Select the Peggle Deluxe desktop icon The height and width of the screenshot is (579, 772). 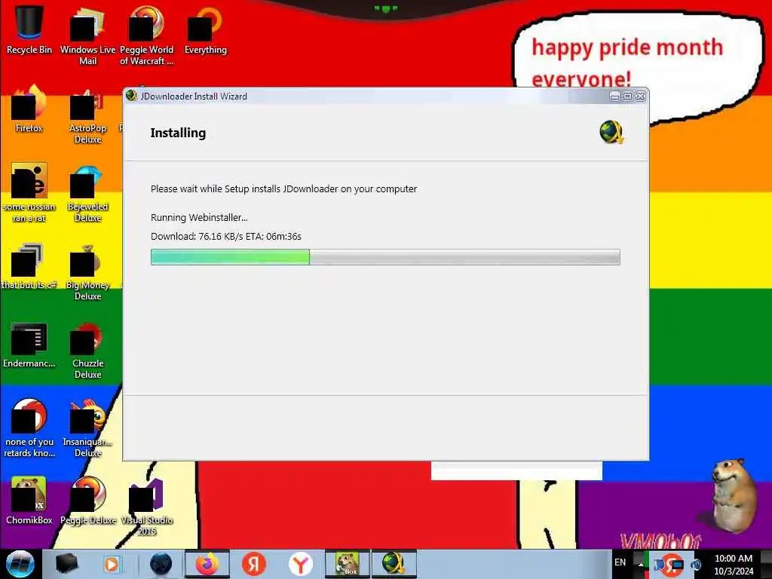pyautogui.click(x=87, y=501)
